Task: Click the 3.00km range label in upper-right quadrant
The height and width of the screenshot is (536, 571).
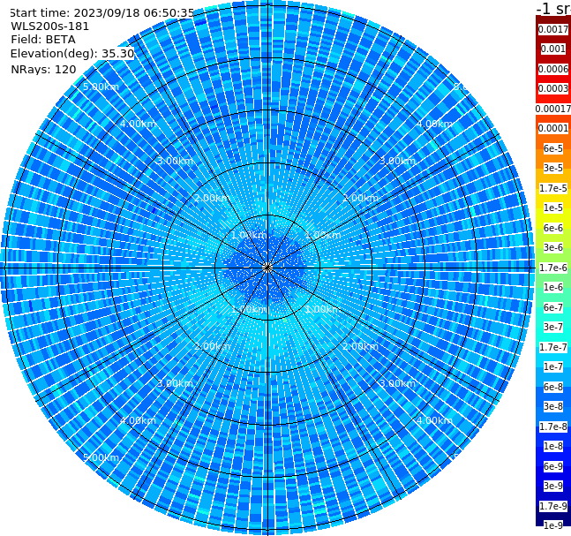Action: tap(397, 161)
